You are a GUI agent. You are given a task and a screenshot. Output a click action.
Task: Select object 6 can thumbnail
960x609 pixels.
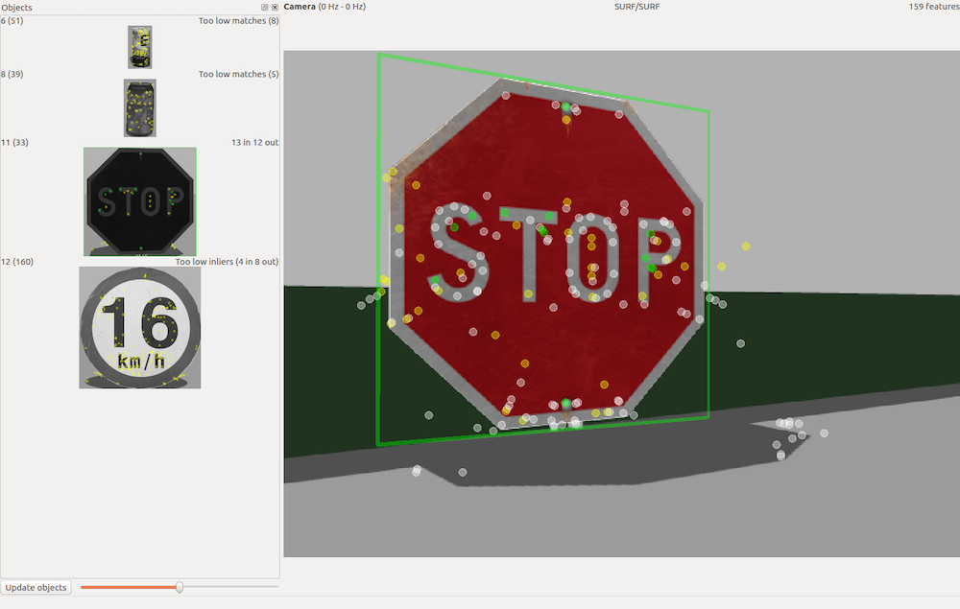click(x=140, y=47)
